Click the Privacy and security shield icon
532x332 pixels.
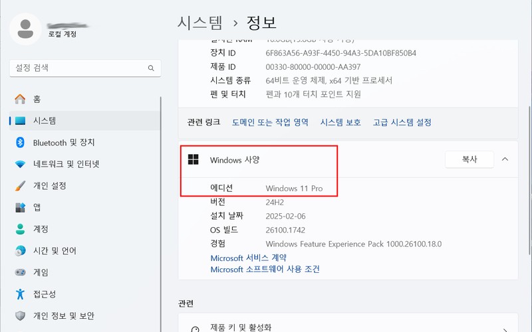(20, 316)
